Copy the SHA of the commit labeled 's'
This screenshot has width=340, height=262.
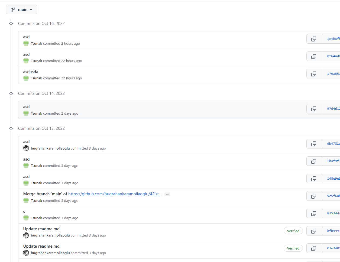coord(314,213)
